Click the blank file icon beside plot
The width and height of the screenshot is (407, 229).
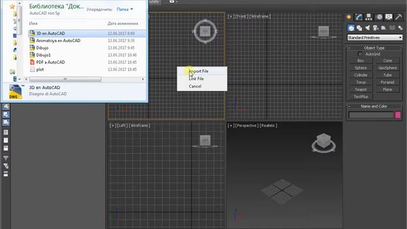pyautogui.click(x=32, y=69)
